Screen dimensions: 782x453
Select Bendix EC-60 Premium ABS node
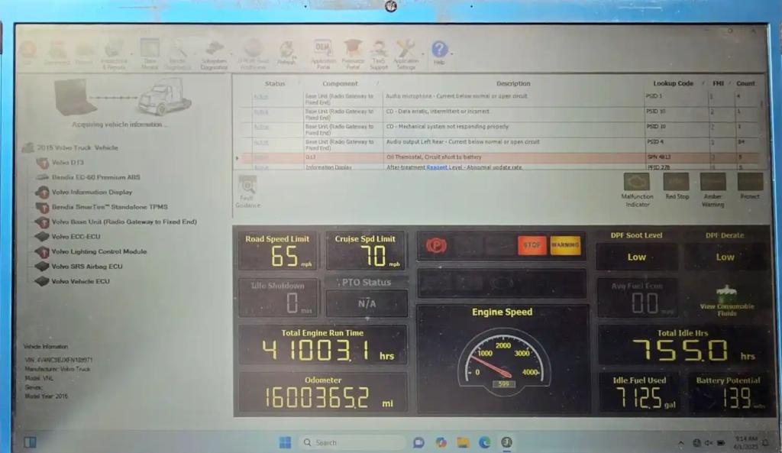click(x=95, y=177)
